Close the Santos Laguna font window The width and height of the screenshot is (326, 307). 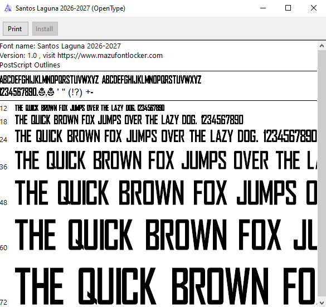tap(314, 8)
